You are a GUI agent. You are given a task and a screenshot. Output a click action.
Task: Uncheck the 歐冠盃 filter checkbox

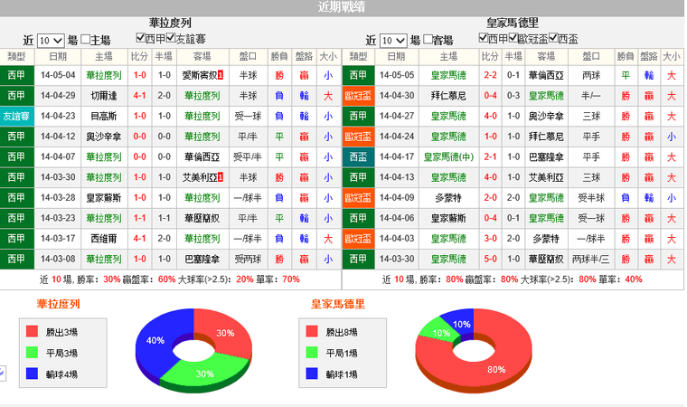[x=513, y=38]
